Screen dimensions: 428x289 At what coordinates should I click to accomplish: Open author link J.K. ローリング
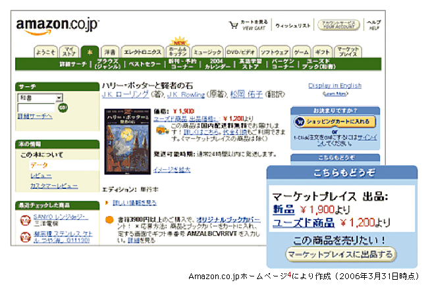126,94
